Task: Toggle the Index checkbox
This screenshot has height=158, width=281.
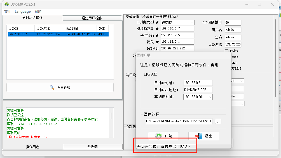Action: pos(227,51)
